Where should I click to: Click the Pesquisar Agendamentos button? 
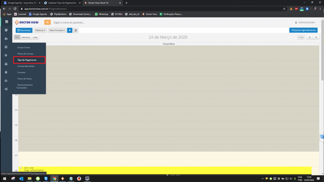(303, 30)
